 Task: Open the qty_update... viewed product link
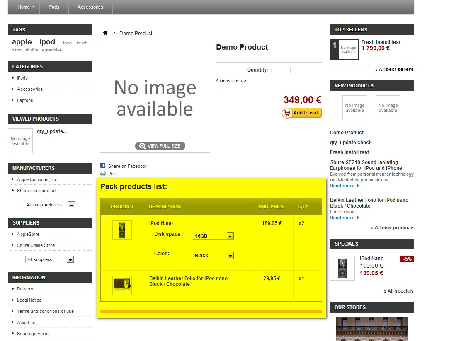(52, 131)
